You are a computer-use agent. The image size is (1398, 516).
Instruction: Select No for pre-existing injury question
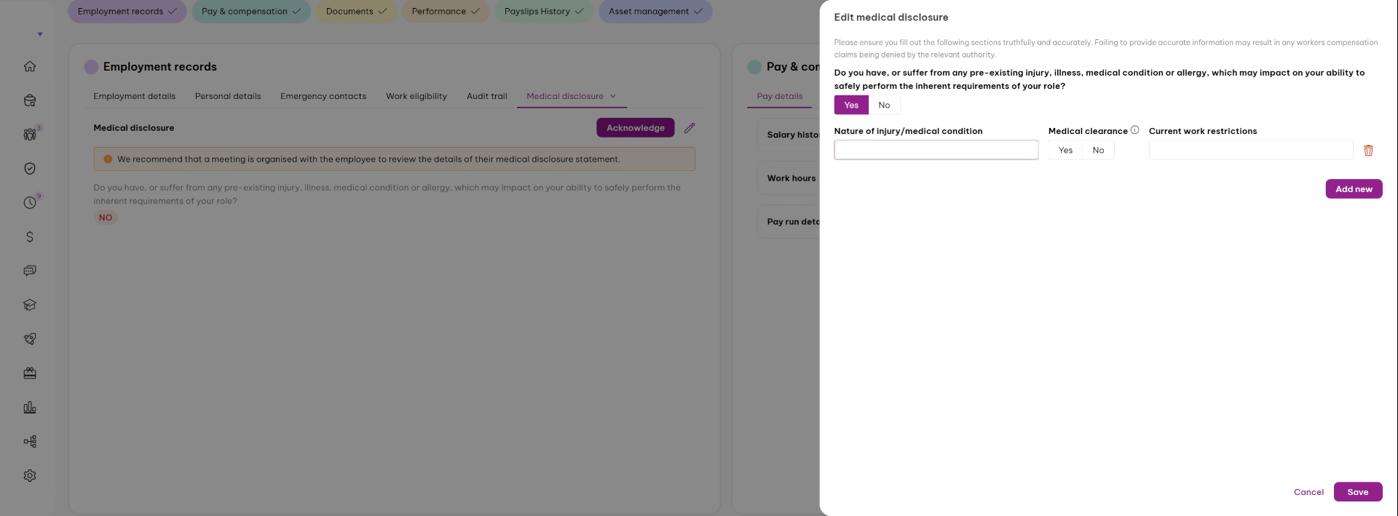click(884, 105)
